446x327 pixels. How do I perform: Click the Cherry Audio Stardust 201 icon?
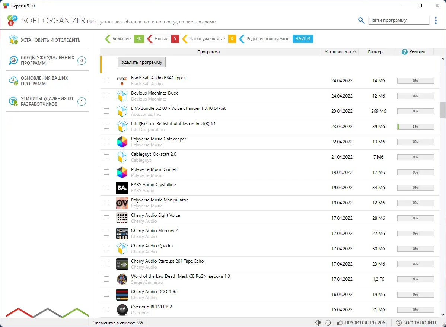click(x=122, y=264)
